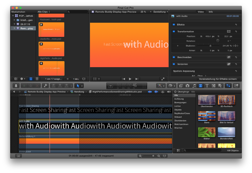
Task: Play the viewer clip
Action: tap(130, 79)
